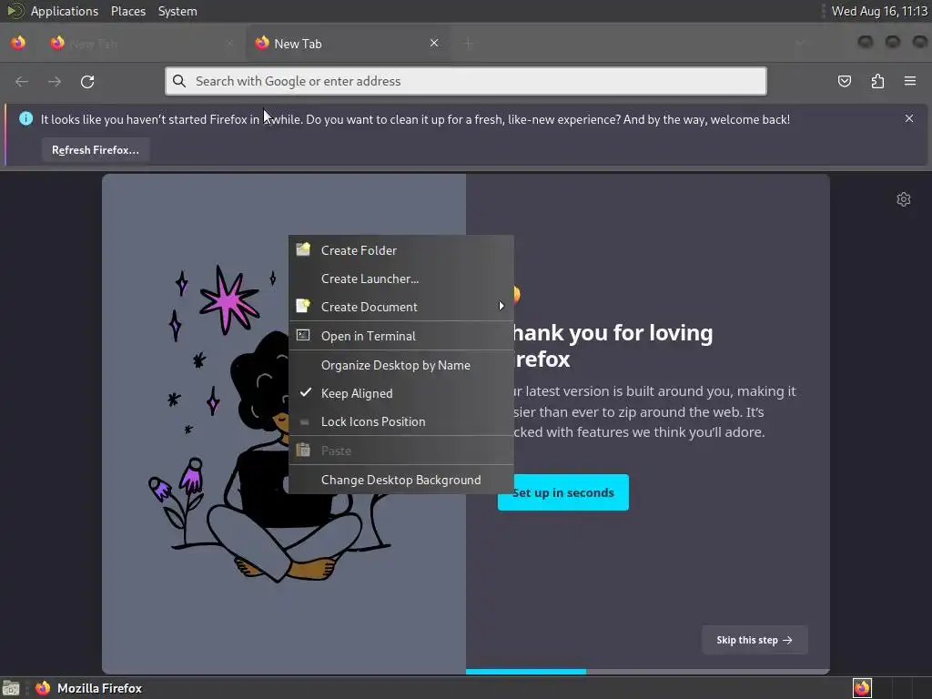Toggle Lock Icons Position option
The width and height of the screenshot is (932, 699).
tap(401, 421)
